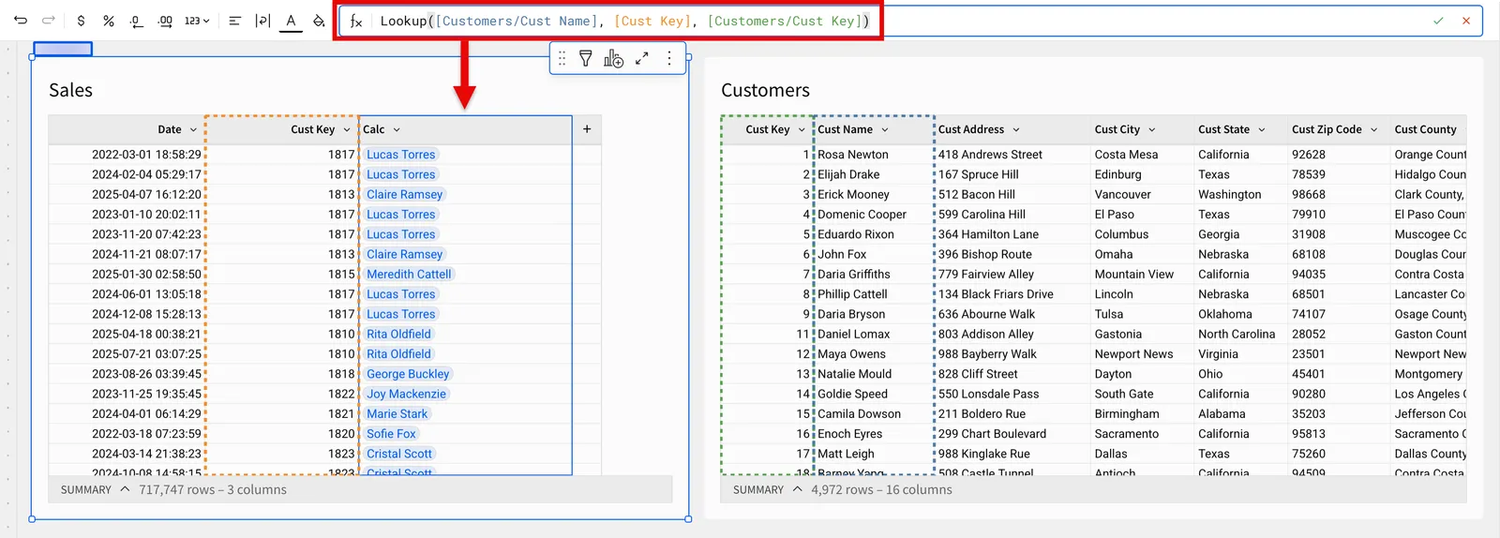Click the 4,972 rows summary text

tap(881, 489)
